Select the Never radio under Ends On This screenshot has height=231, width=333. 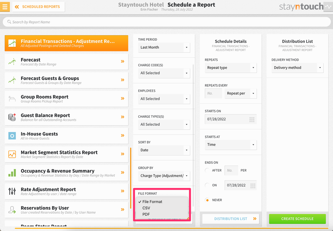pos(207,200)
